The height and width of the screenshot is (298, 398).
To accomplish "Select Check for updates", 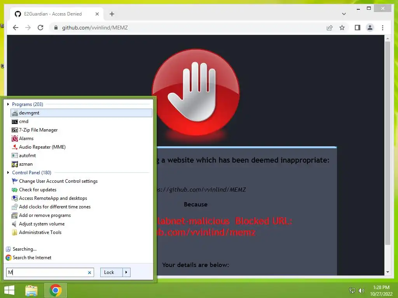I will click(x=81, y=190).
